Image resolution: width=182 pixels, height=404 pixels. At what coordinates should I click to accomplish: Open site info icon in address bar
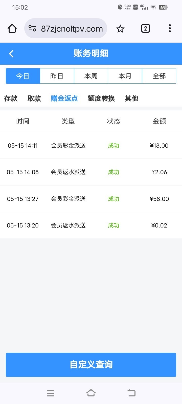pos(32,29)
